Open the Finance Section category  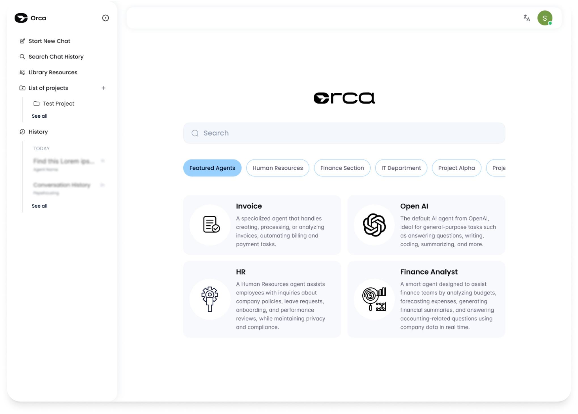pos(342,168)
